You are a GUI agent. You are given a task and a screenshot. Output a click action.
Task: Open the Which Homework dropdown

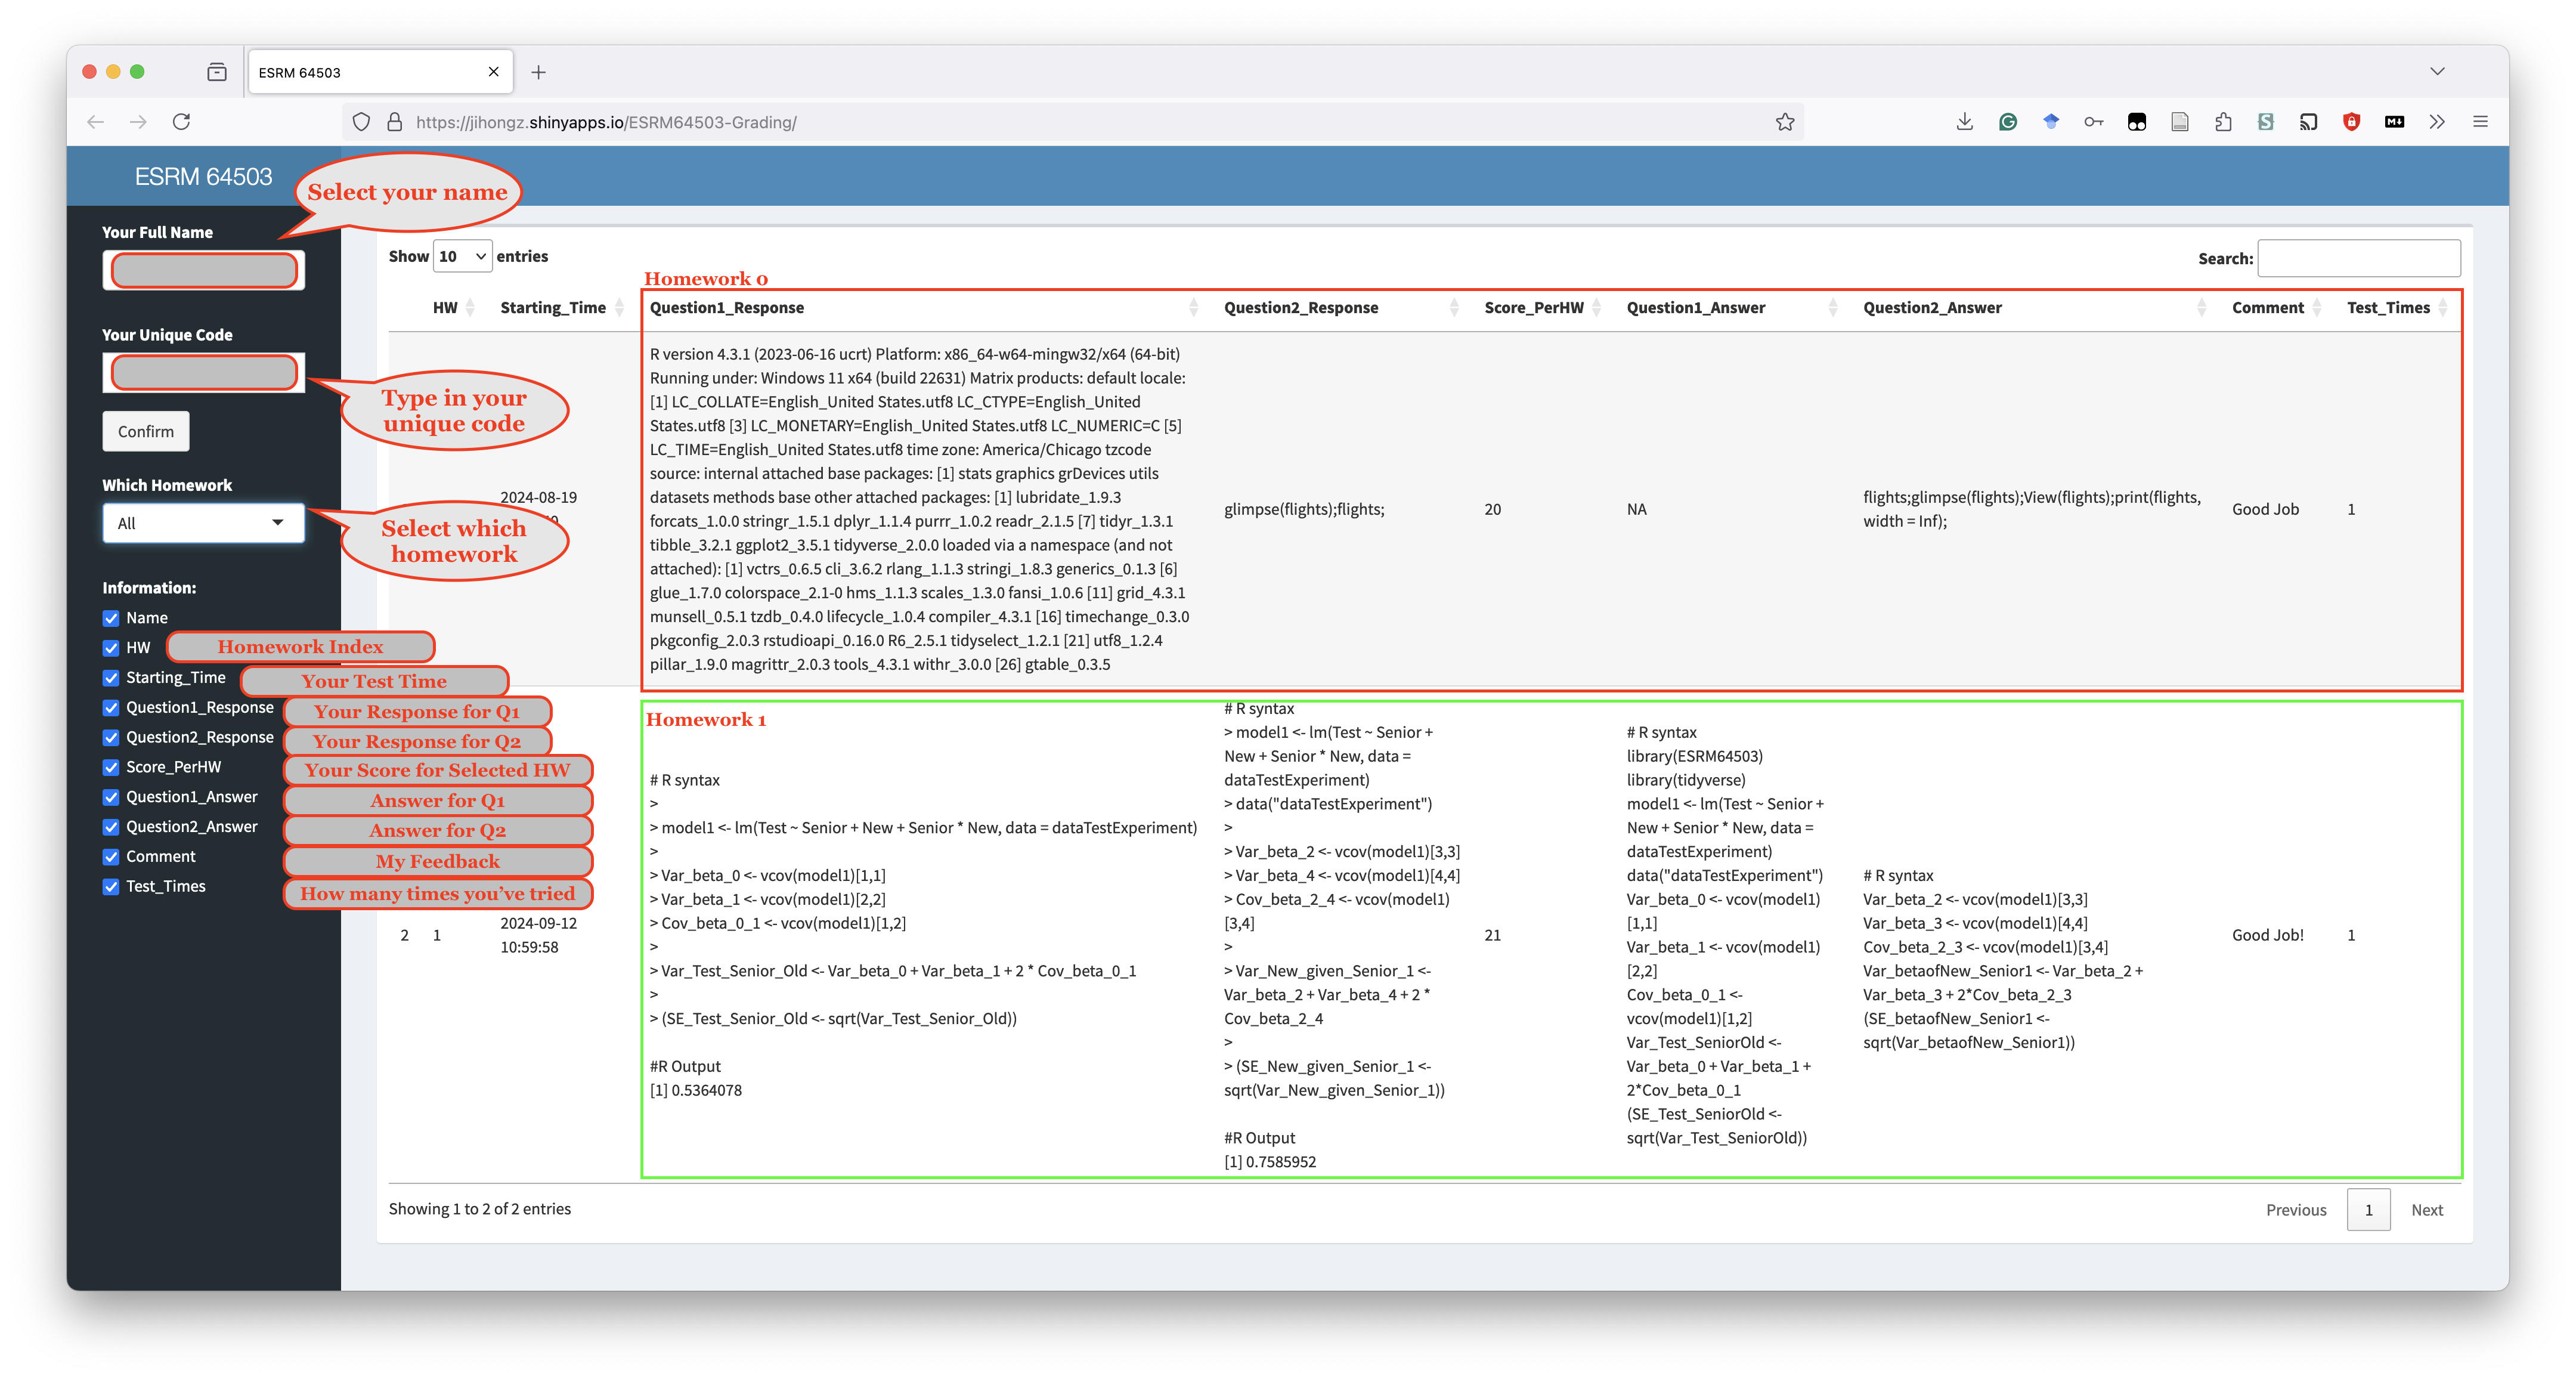(x=203, y=523)
